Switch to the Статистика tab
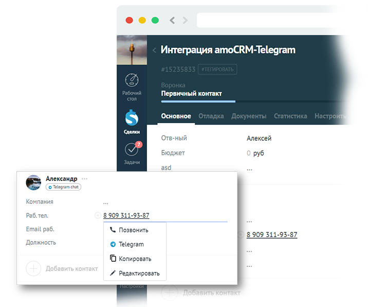Screen dimensions: 368x307 tap(290, 116)
